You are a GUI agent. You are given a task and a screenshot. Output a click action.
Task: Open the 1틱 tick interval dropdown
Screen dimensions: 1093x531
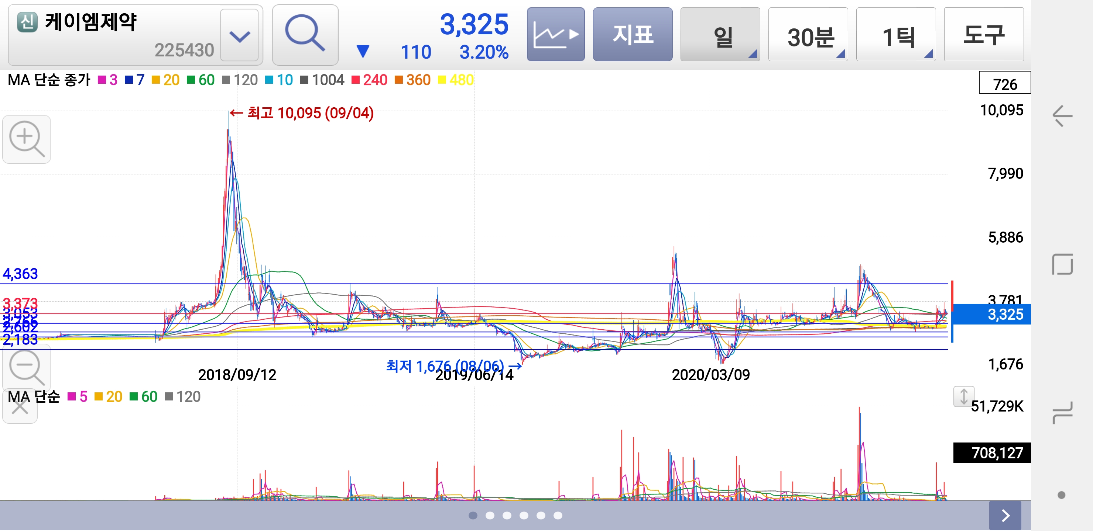(895, 34)
